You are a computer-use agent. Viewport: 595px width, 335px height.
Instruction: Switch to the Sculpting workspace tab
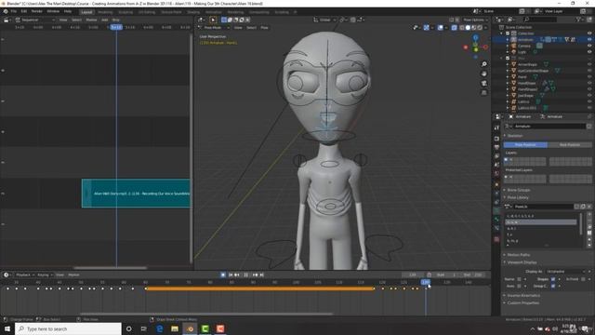tap(126, 12)
